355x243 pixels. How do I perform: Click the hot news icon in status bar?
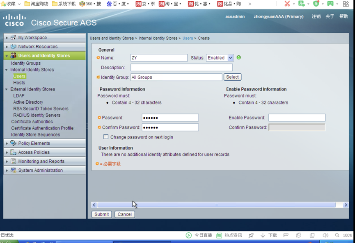219,235
